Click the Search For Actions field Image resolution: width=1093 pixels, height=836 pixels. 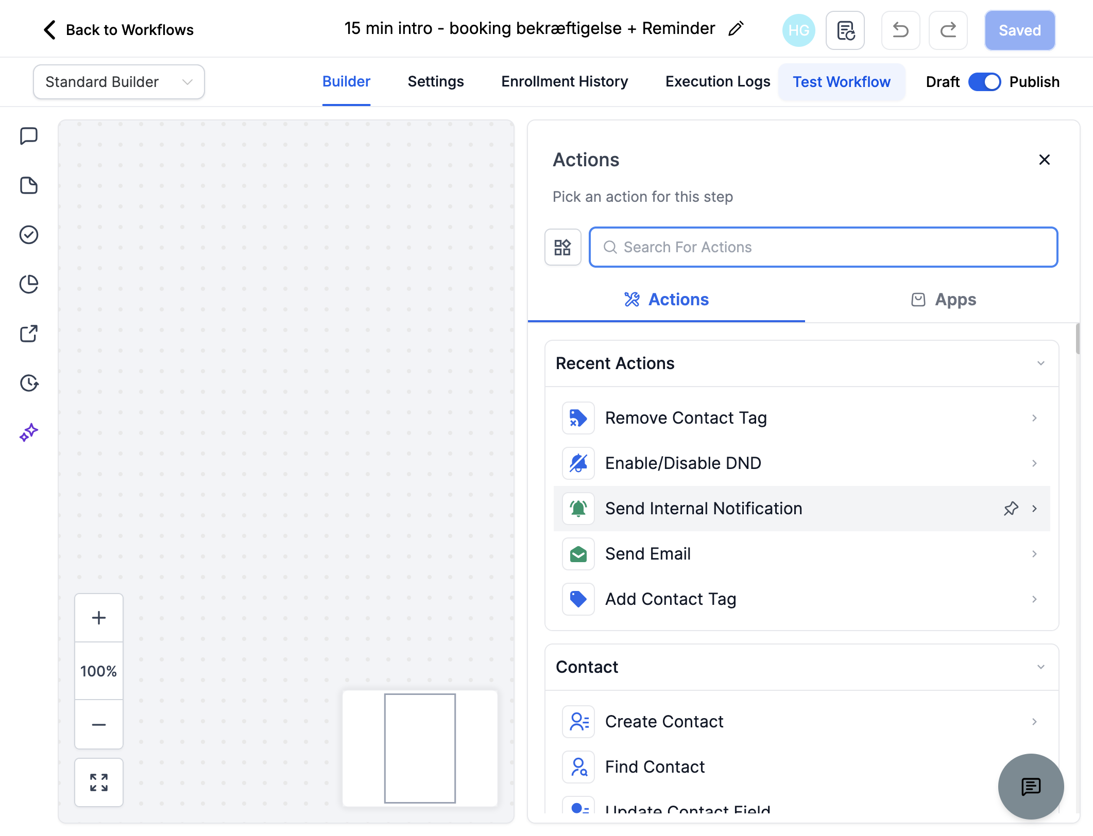tap(823, 247)
